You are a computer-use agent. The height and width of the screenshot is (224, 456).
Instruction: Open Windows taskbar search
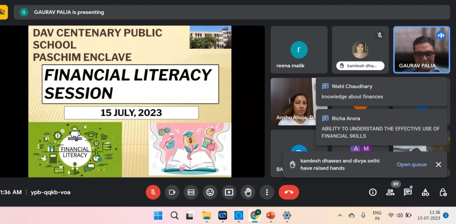click(x=174, y=216)
